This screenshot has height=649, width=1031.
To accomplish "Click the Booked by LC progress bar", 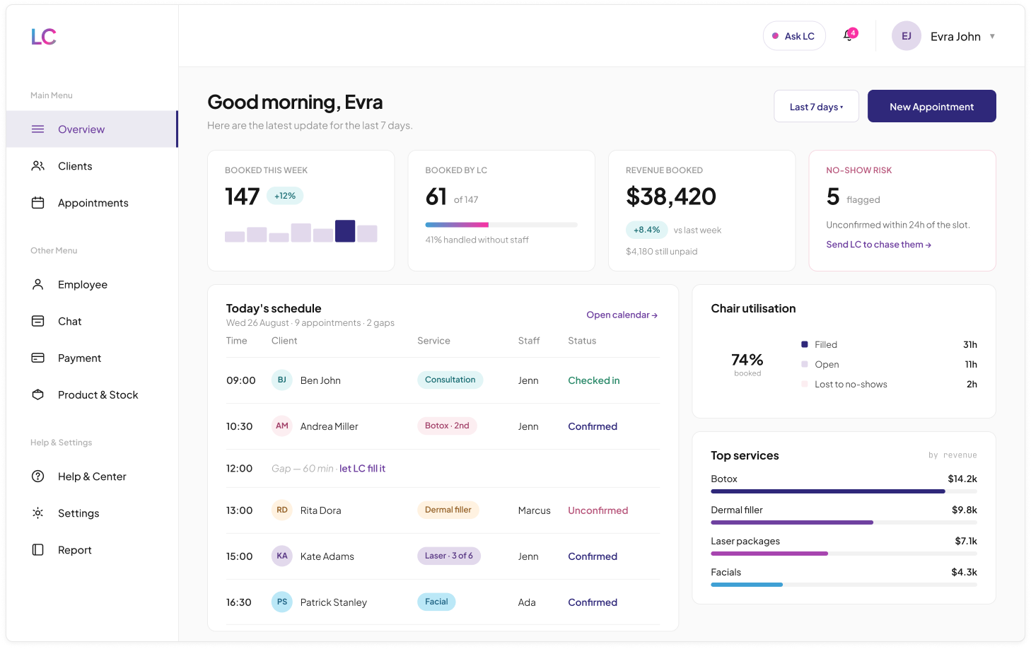I will pos(501,225).
